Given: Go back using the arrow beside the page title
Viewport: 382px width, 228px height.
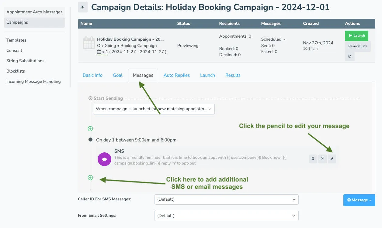Looking at the screenshot, I should coord(82,7).
